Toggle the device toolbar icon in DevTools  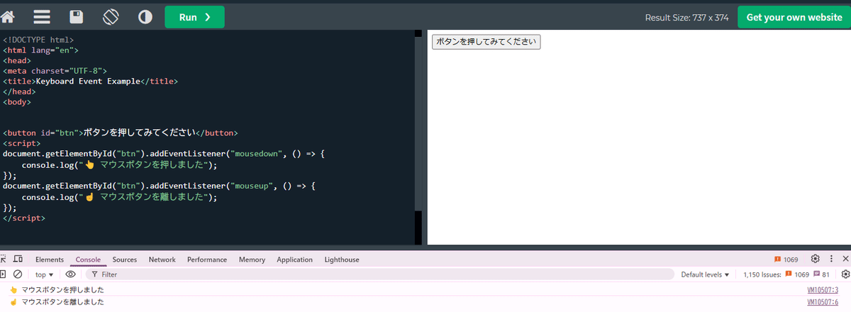pos(18,260)
